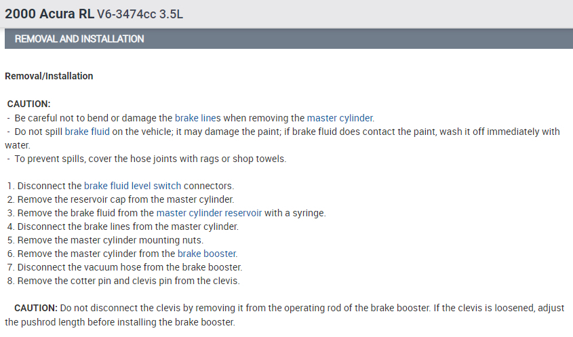The image size is (573, 337).
Task: Open the 'brake lines' link in the caution
Action: coord(198,117)
